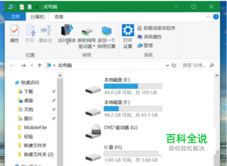Screen dimensions: 227x166
Task: Select Local Disk (E:) drive icon
Action: [x=93, y=90]
